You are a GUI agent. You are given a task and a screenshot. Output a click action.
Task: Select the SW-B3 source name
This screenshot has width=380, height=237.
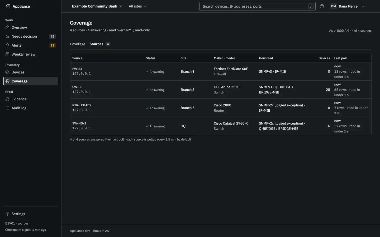(x=77, y=87)
